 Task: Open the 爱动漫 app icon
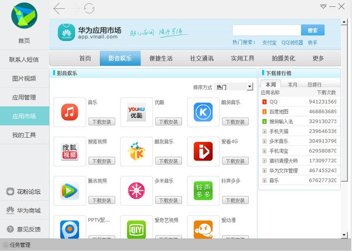pyautogui.click(x=203, y=229)
